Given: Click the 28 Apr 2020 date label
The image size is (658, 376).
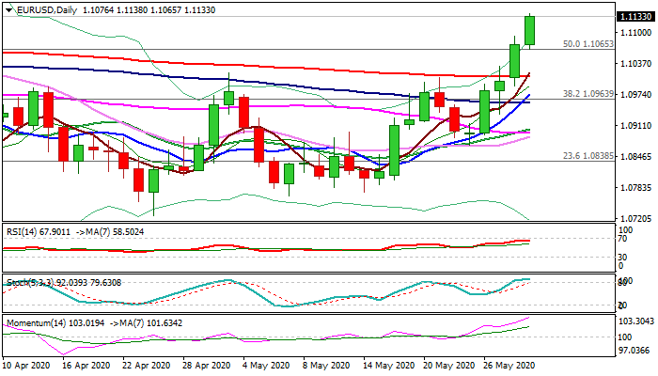Looking at the screenshot, I should (x=207, y=366).
